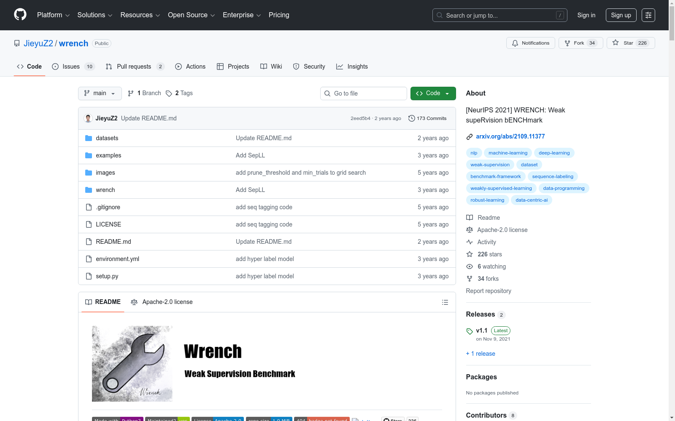675x421 pixels.
Task: Focus the Search or jump to field
Action: tap(500, 15)
